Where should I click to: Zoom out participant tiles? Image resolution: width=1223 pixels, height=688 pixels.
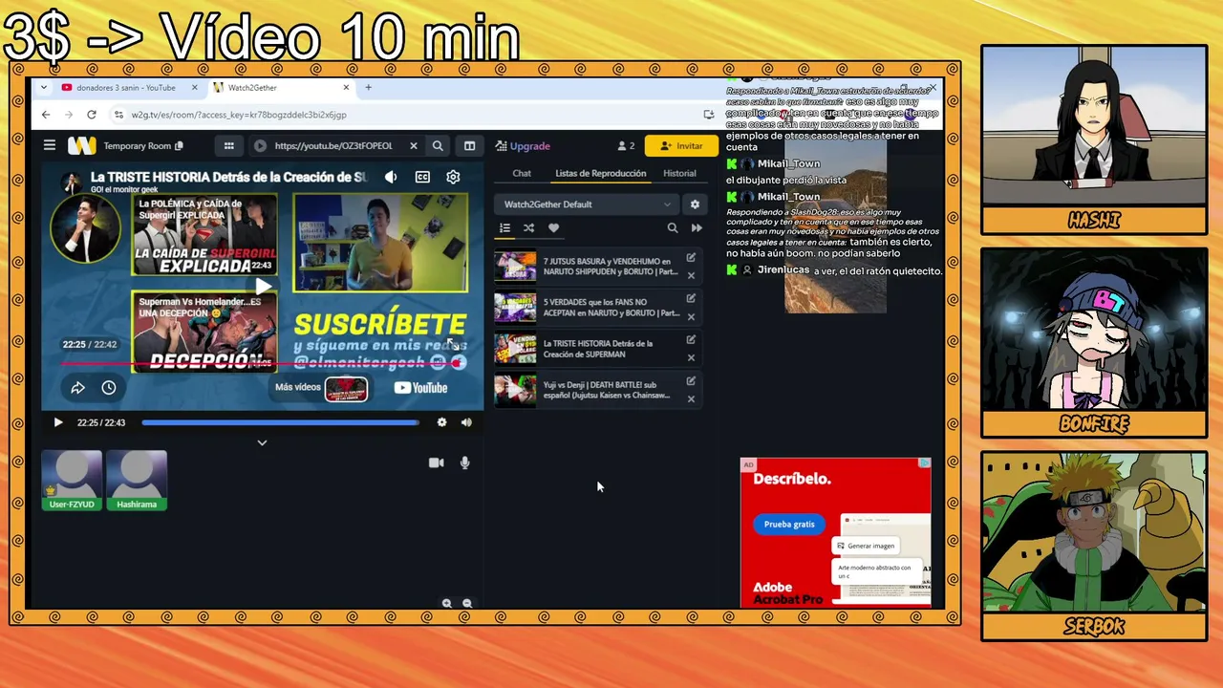467,604
